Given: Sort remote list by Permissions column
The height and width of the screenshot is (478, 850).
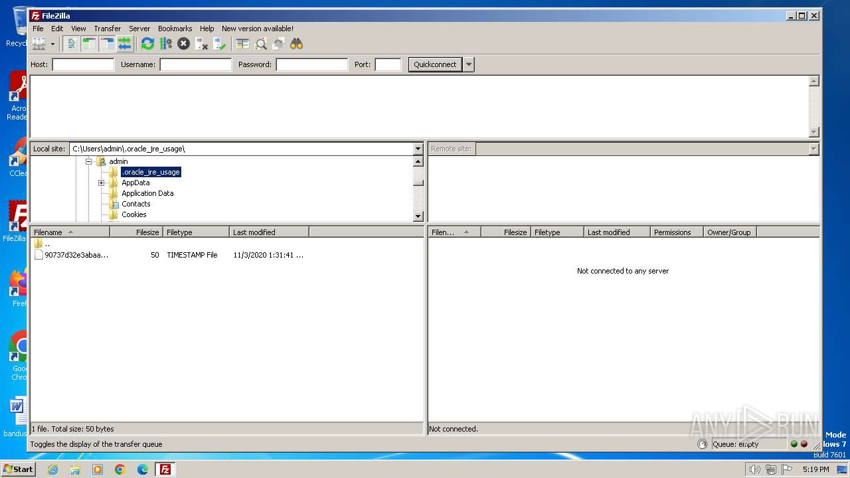Looking at the screenshot, I should click(x=677, y=232).
